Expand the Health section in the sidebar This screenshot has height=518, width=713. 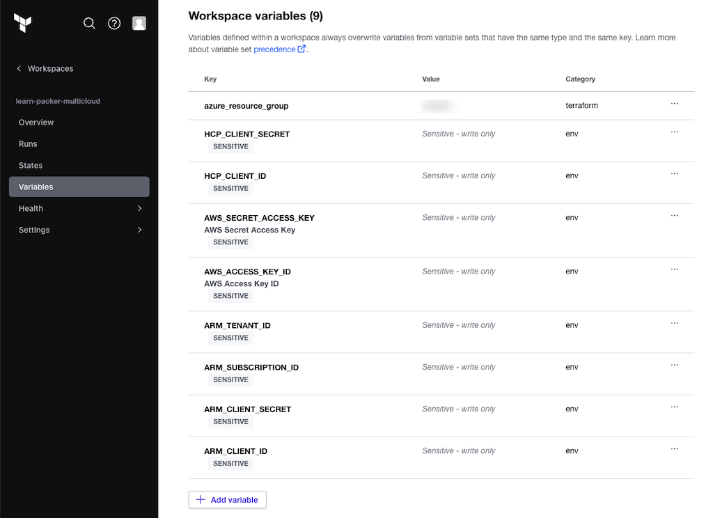tap(79, 208)
